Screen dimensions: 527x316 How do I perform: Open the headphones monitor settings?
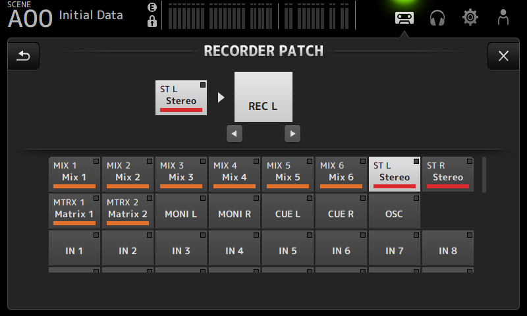[437, 17]
